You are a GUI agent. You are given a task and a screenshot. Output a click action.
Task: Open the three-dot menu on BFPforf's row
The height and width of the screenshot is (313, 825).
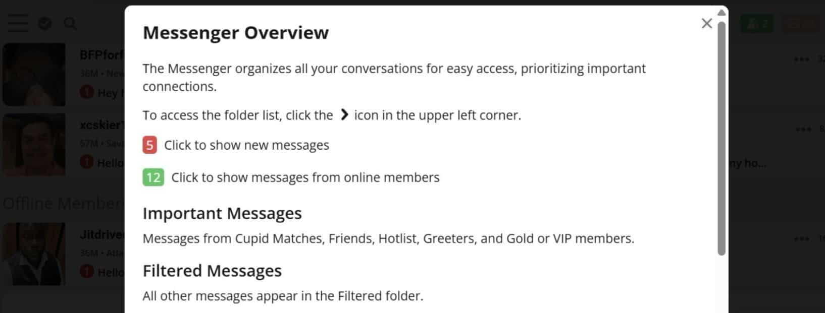point(801,59)
